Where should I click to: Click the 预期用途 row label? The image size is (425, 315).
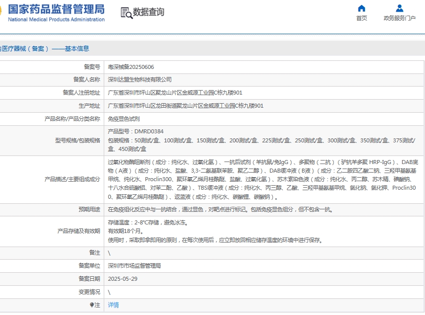[90, 210]
